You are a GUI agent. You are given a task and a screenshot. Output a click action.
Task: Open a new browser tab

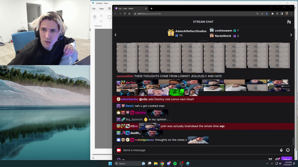pyautogui.click(x=151, y=8)
